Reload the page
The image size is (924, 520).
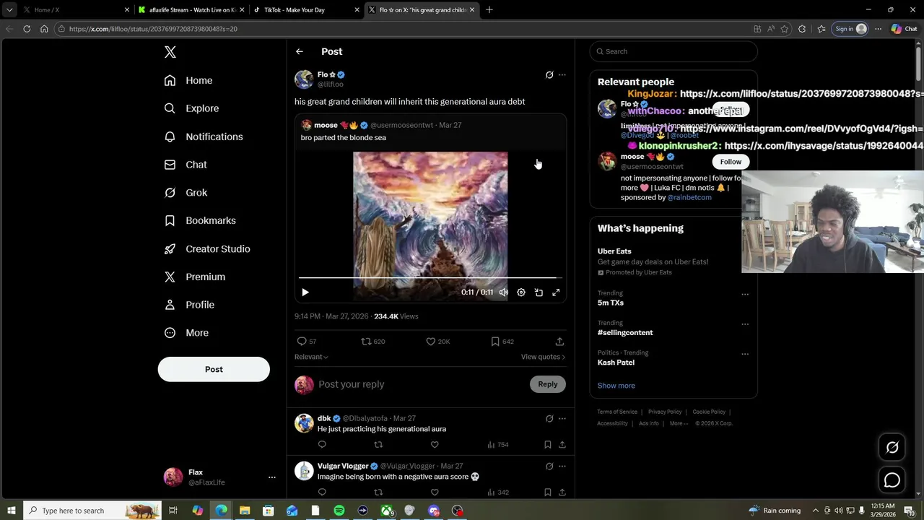pyautogui.click(x=27, y=29)
